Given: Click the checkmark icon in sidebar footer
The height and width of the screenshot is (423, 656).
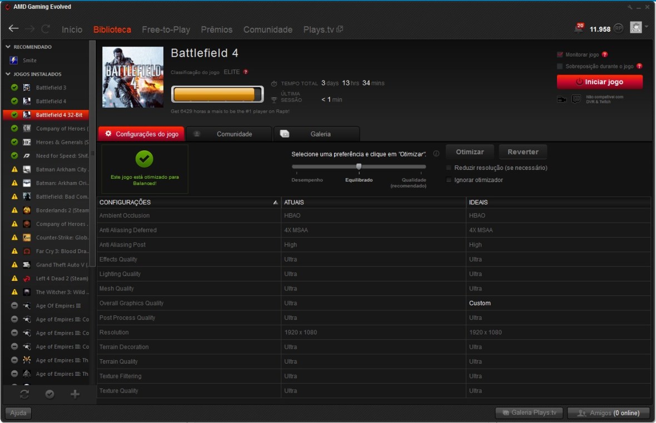Looking at the screenshot, I should coord(49,394).
